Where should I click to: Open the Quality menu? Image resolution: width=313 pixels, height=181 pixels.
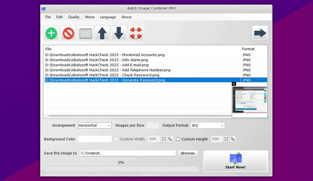tap(74, 17)
